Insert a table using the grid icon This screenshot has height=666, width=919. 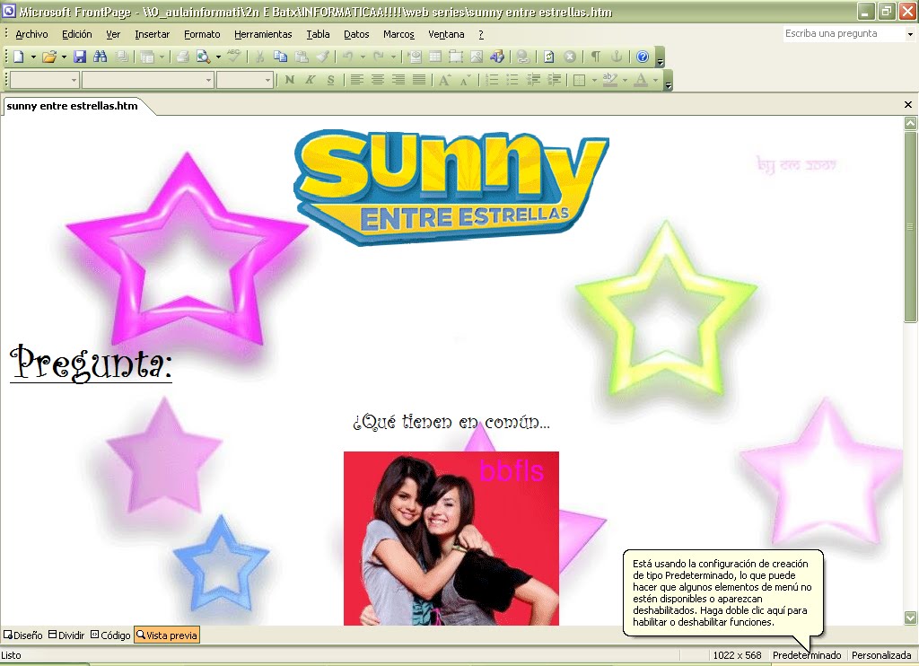pos(435,57)
